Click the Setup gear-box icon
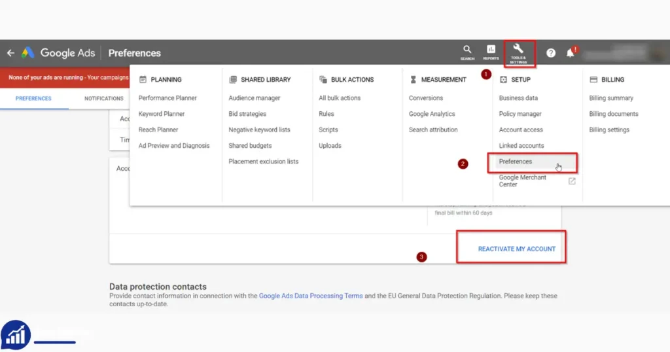 pos(503,79)
